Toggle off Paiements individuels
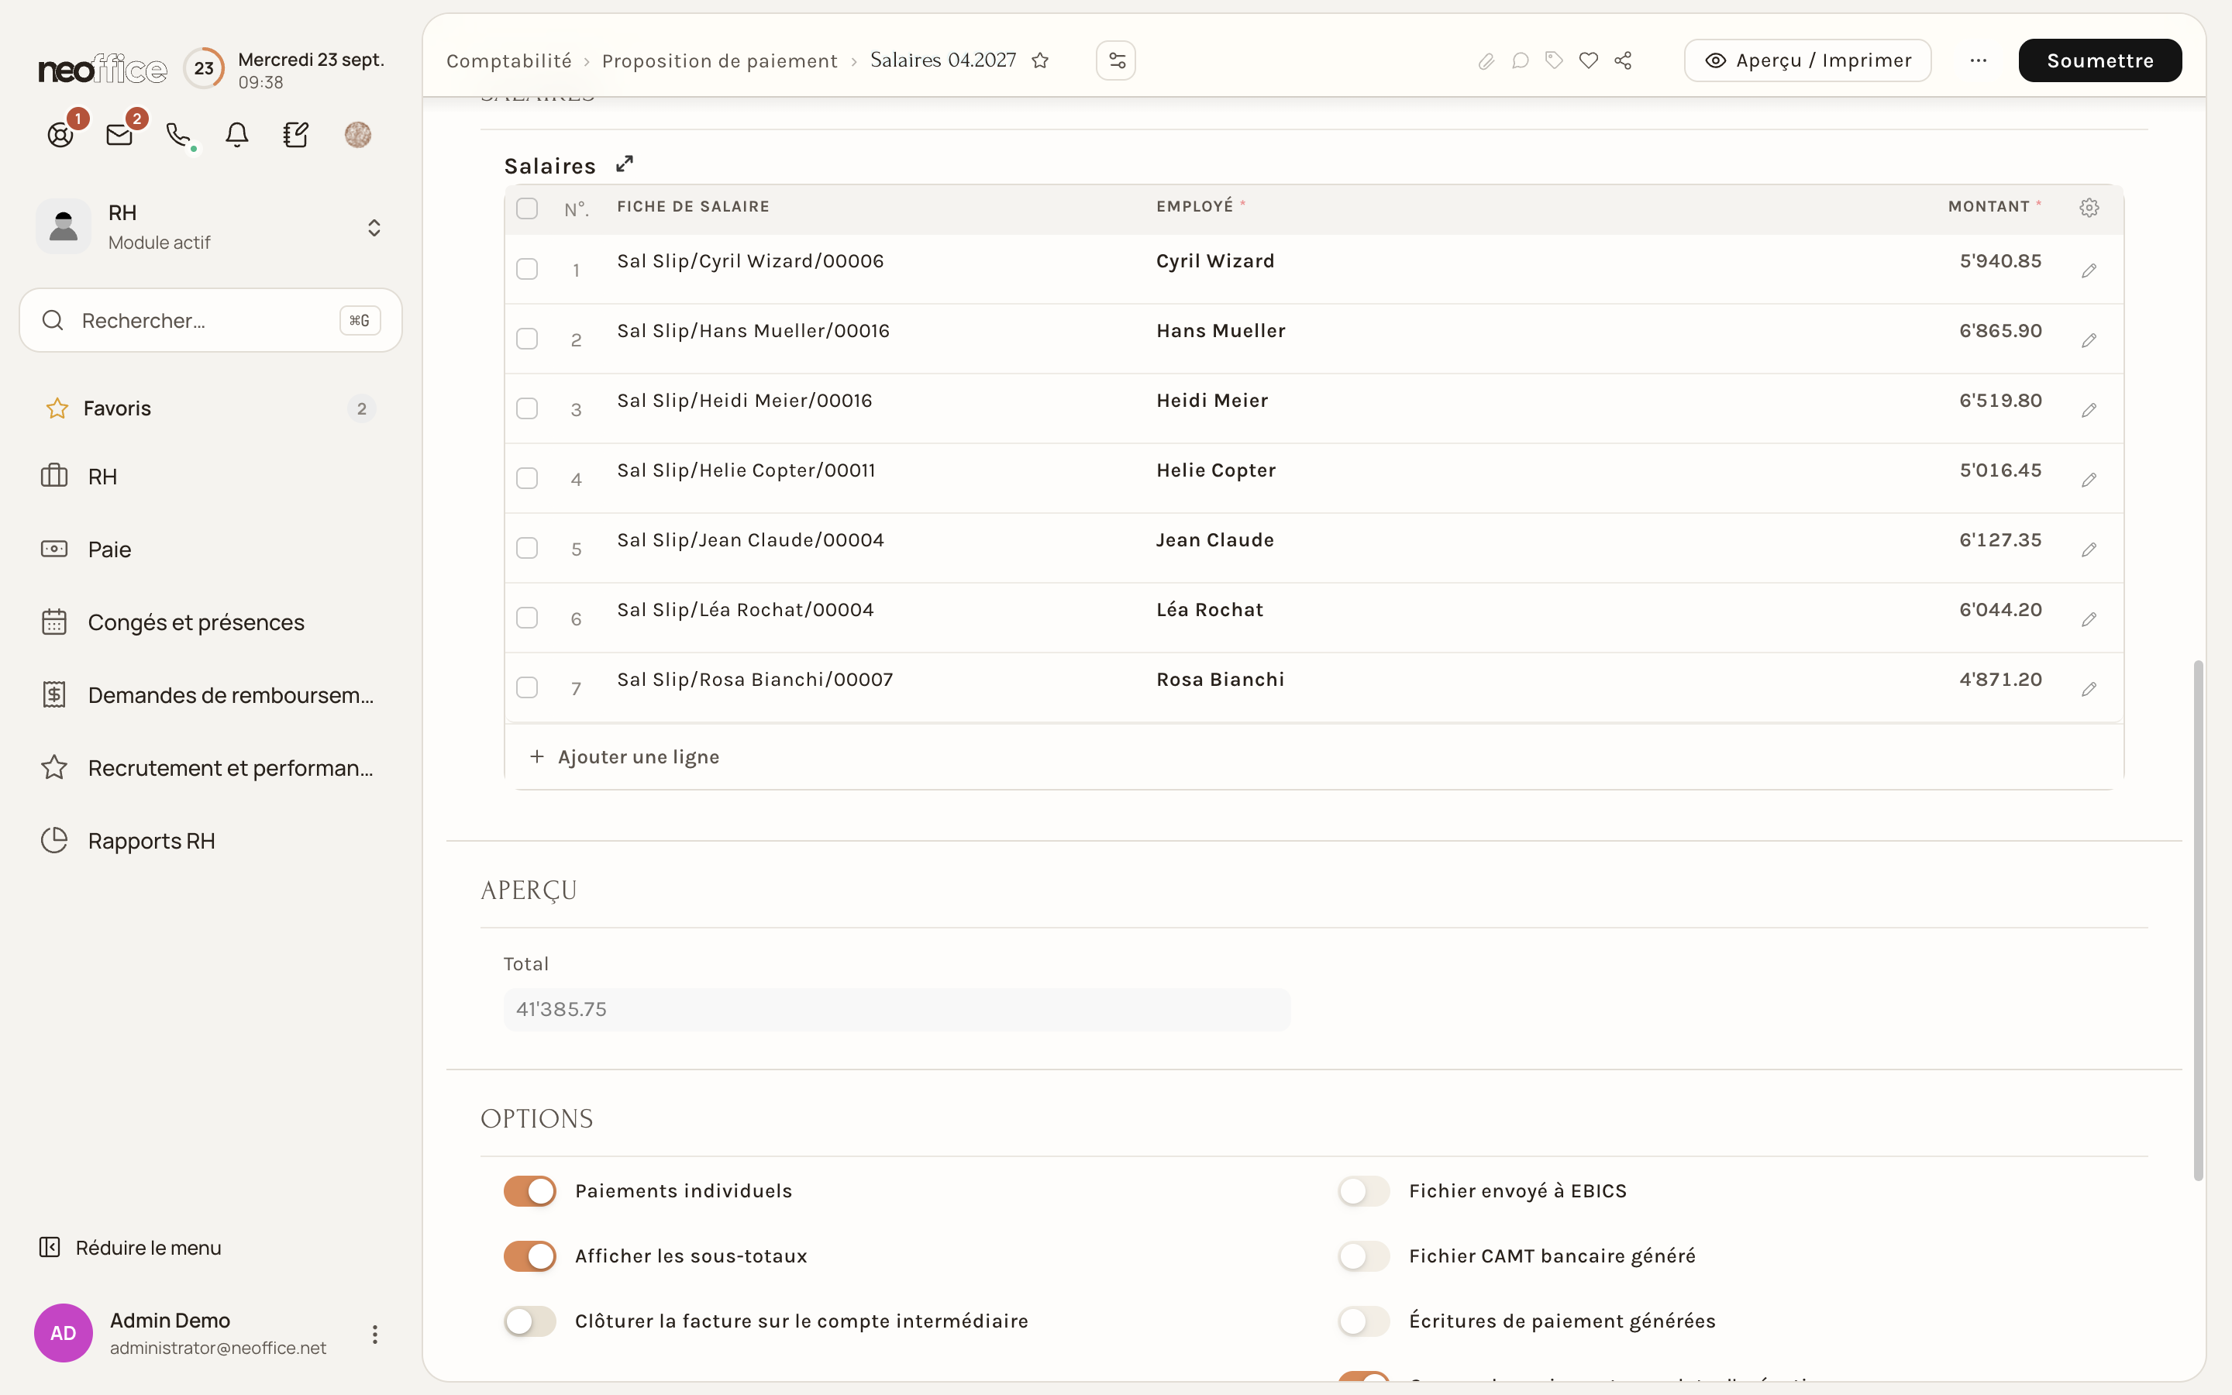This screenshot has width=2232, height=1395. coord(529,1191)
